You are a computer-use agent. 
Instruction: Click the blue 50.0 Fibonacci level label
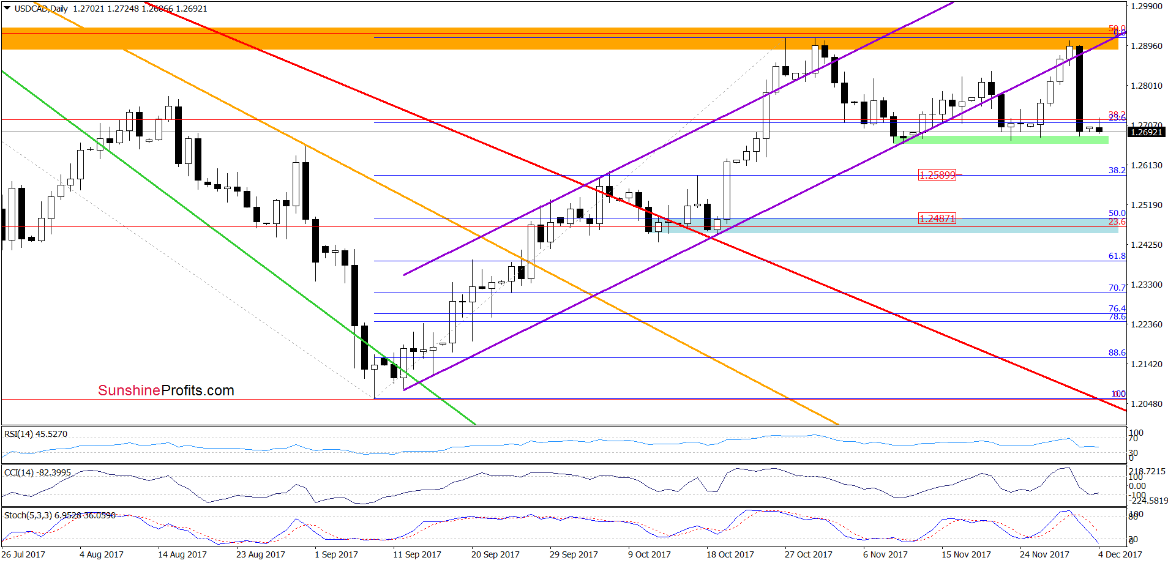(x=1117, y=213)
